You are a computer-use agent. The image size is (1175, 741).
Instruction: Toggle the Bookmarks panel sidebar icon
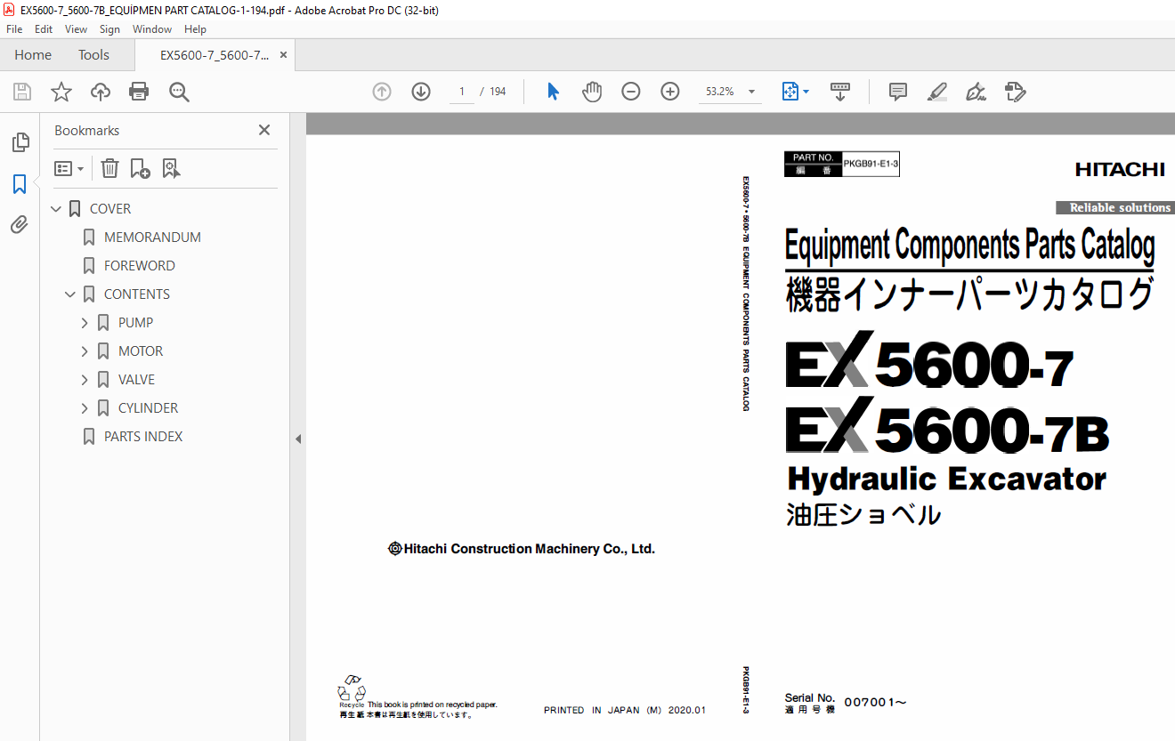pyautogui.click(x=20, y=184)
